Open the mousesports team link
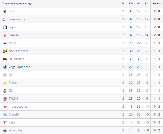This screenshot has width=163, height=134. 18,107
